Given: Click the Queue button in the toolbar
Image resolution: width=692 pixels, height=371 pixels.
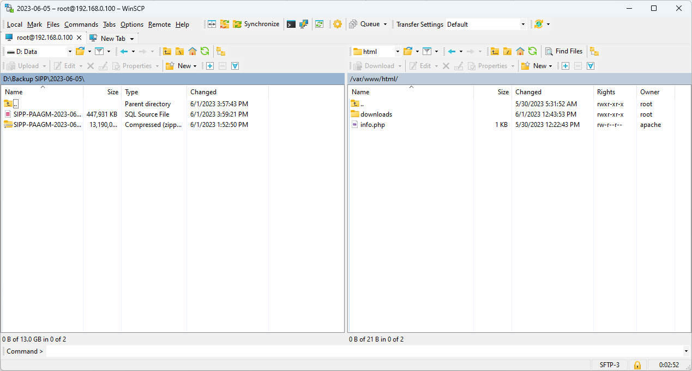Looking at the screenshot, I should 364,24.
